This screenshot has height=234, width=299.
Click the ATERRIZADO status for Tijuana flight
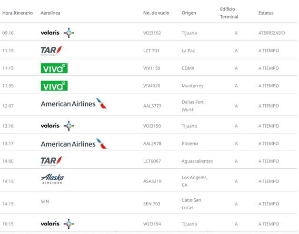pyautogui.click(x=271, y=33)
